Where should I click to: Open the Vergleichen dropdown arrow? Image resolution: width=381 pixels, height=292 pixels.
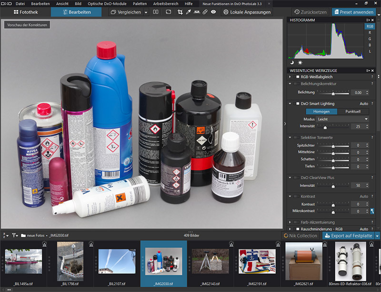pos(146,12)
